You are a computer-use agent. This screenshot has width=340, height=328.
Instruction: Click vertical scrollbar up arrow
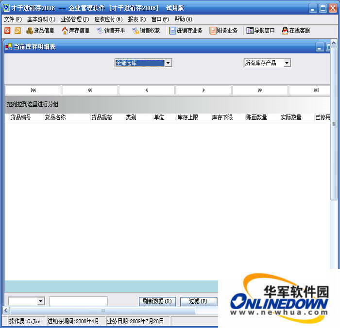[334, 43]
